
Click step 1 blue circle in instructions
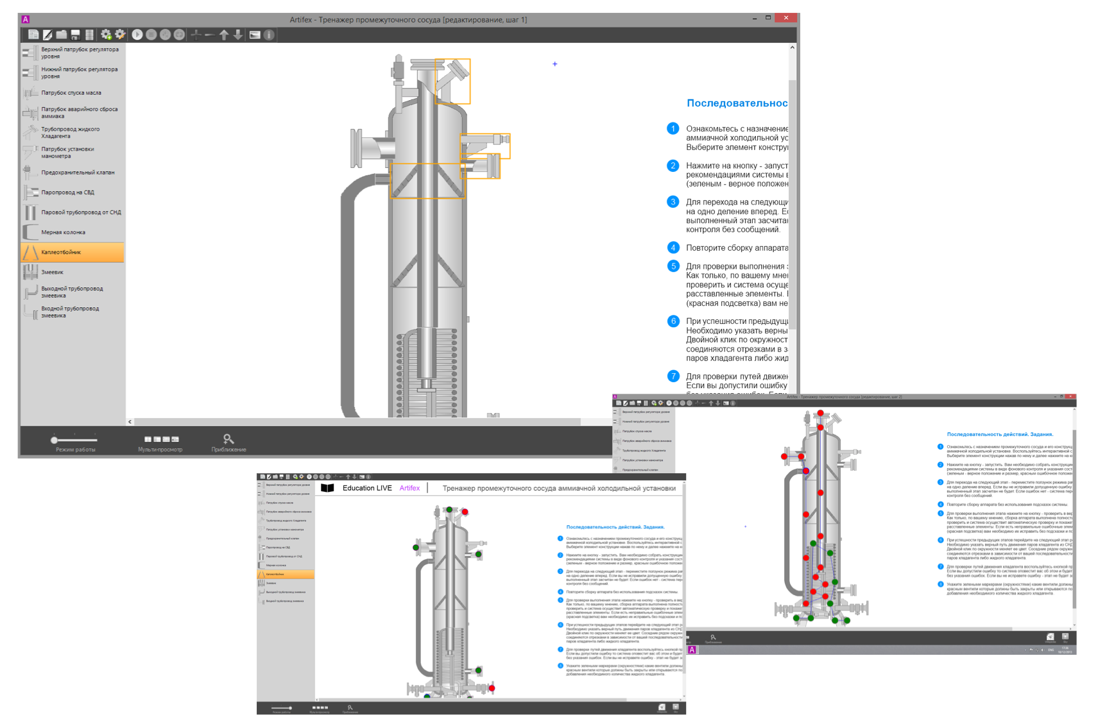point(673,129)
